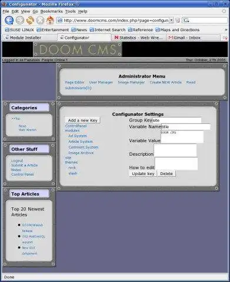Open Web Wrench category link
Screen dimensions: 230x282
pos(28,130)
